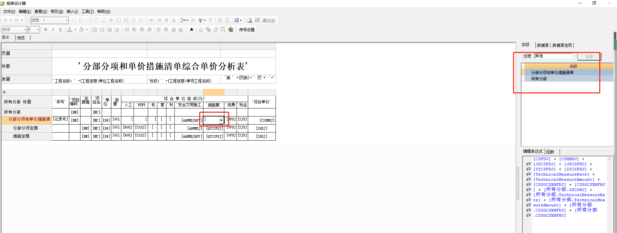Screen dimensions: 617x233
Task: Click the insert row above arrow icon
Action: point(166,20)
